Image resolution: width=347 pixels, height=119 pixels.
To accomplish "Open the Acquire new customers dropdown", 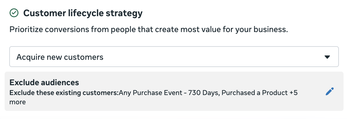I will pos(174,57).
